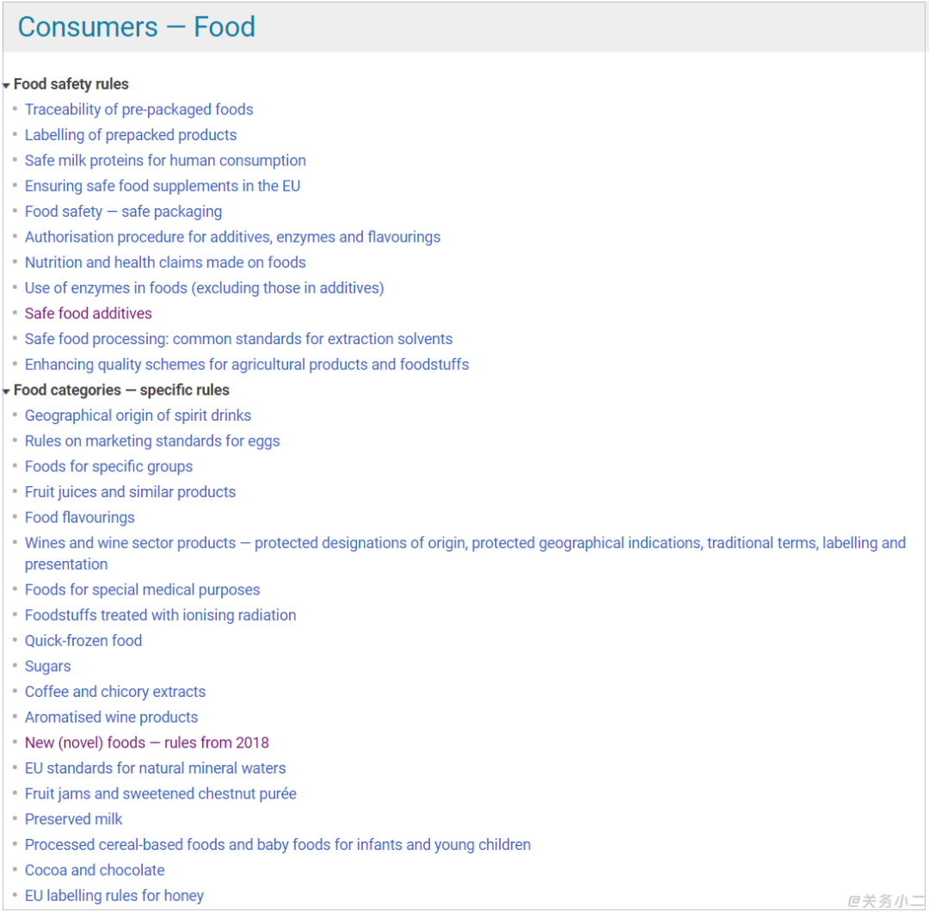The image size is (929, 912).
Task: Open New (novel) foods — rules from 2018
Action: 146,743
